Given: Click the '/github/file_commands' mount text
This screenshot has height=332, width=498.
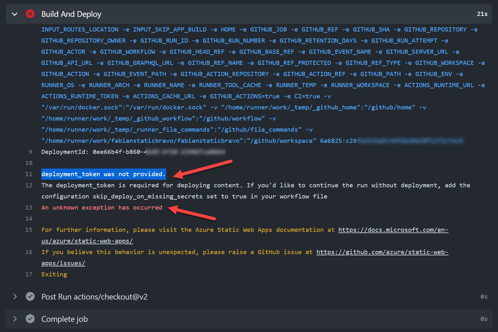Looking at the screenshot, I should click(x=259, y=130).
